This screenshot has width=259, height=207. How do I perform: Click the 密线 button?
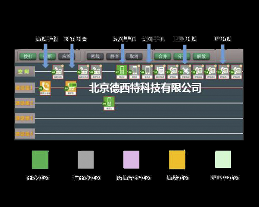pos(95,56)
